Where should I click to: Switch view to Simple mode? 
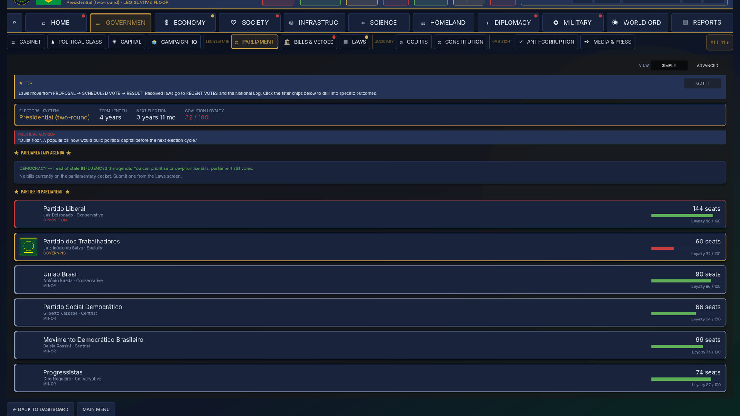[x=669, y=65]
